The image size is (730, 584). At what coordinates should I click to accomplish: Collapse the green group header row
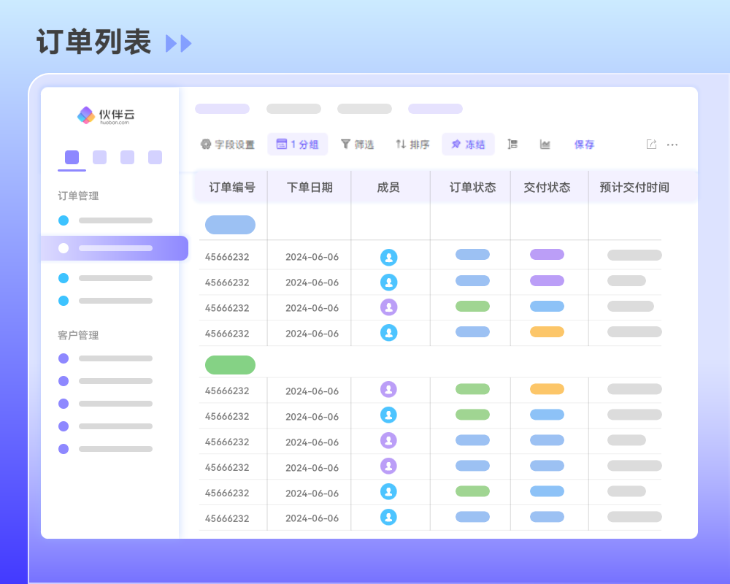pyautogui.click(x=230, y=364)
